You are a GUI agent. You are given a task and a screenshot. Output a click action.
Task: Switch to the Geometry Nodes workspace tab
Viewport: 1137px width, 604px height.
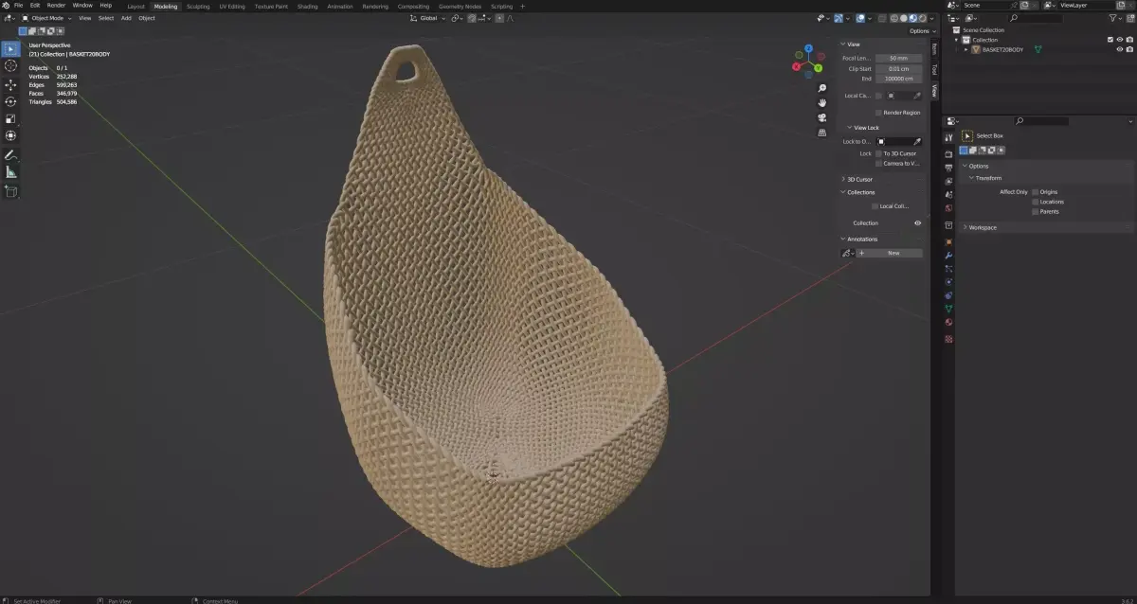coord(458,6)
